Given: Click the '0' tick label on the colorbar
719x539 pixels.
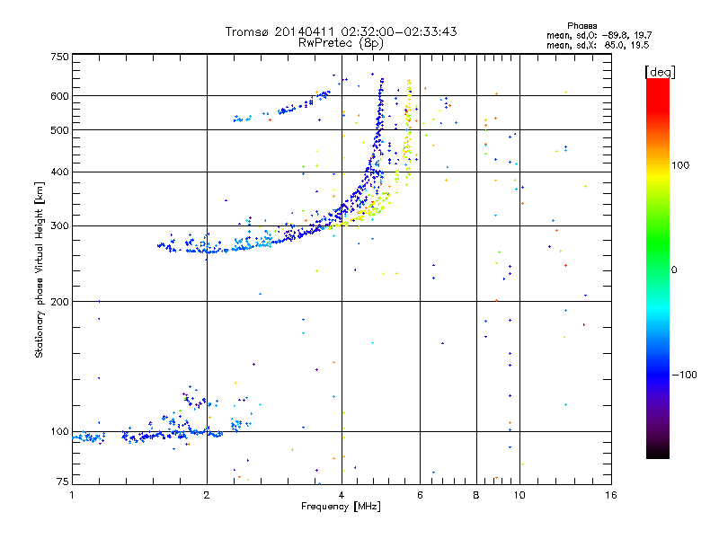Looking at the screenshot, I should [674, 270].
